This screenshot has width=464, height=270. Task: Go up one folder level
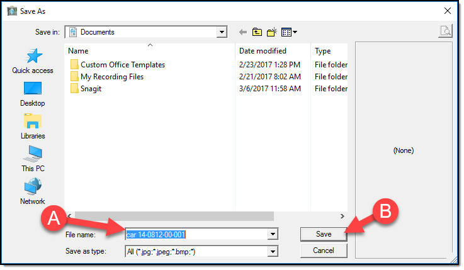pyautogui.click(x=257, y=32)
